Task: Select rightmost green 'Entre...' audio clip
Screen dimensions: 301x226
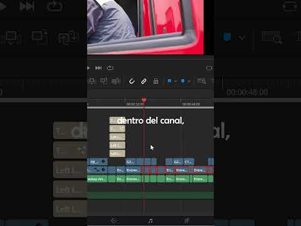Action: pyautogui.click(x=200, y=179)
